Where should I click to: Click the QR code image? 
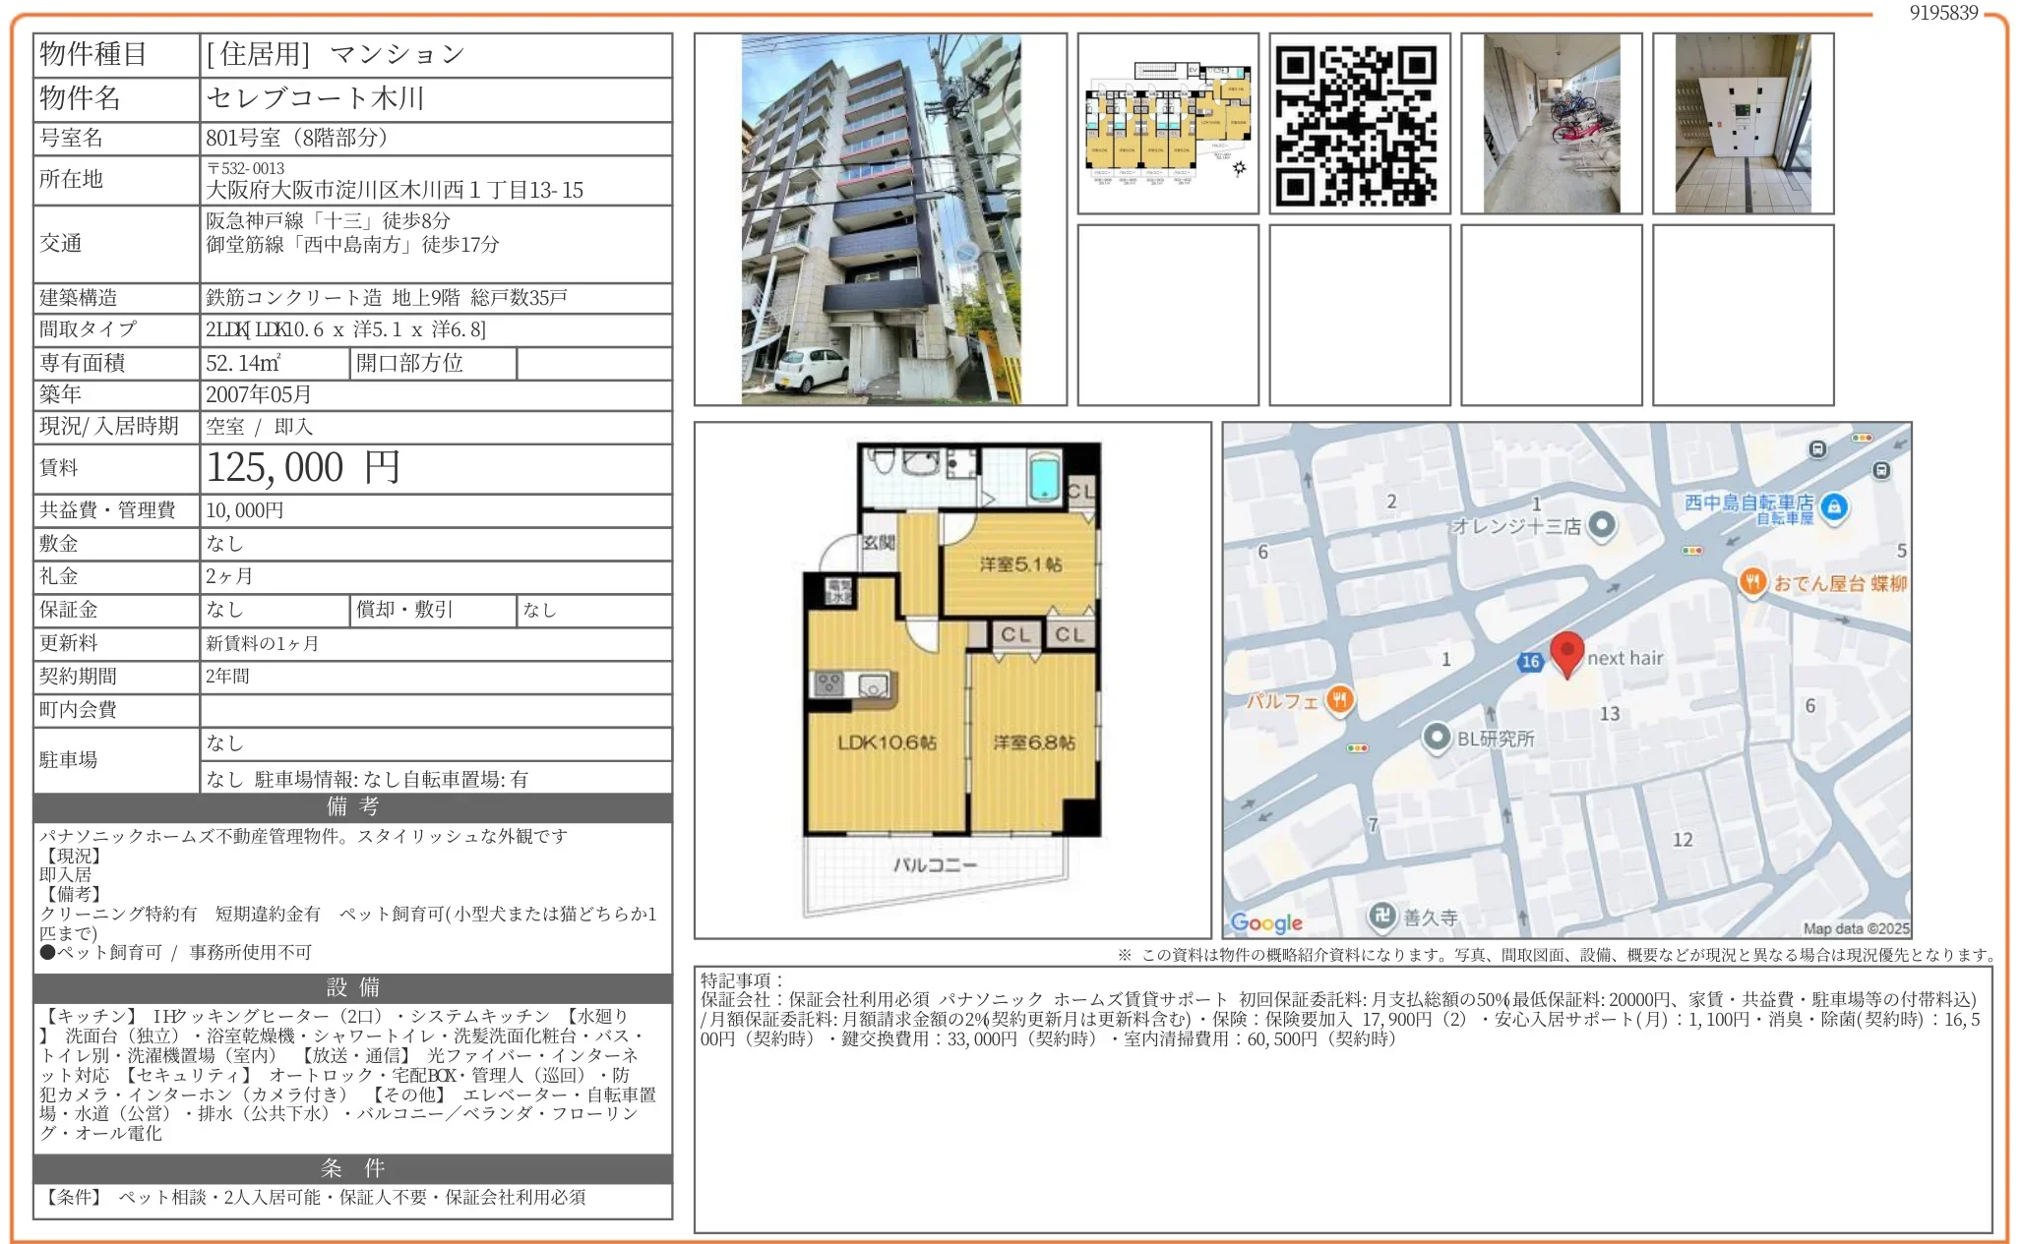click(1359, 124)
